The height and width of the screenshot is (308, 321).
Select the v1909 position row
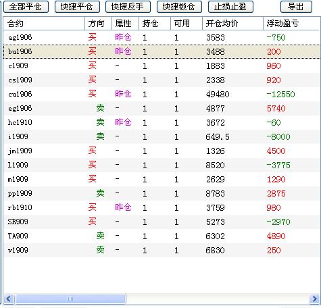(162, 250)
